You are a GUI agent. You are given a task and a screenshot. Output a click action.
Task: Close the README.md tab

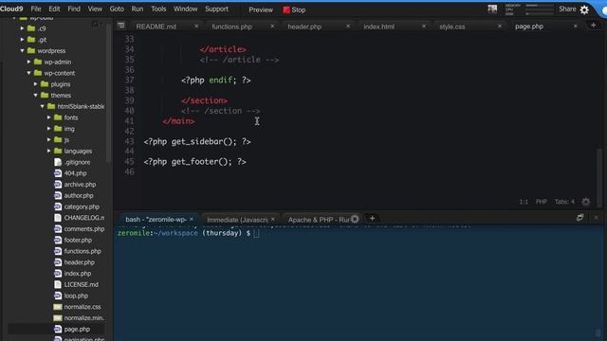click(x=196, y=26)
